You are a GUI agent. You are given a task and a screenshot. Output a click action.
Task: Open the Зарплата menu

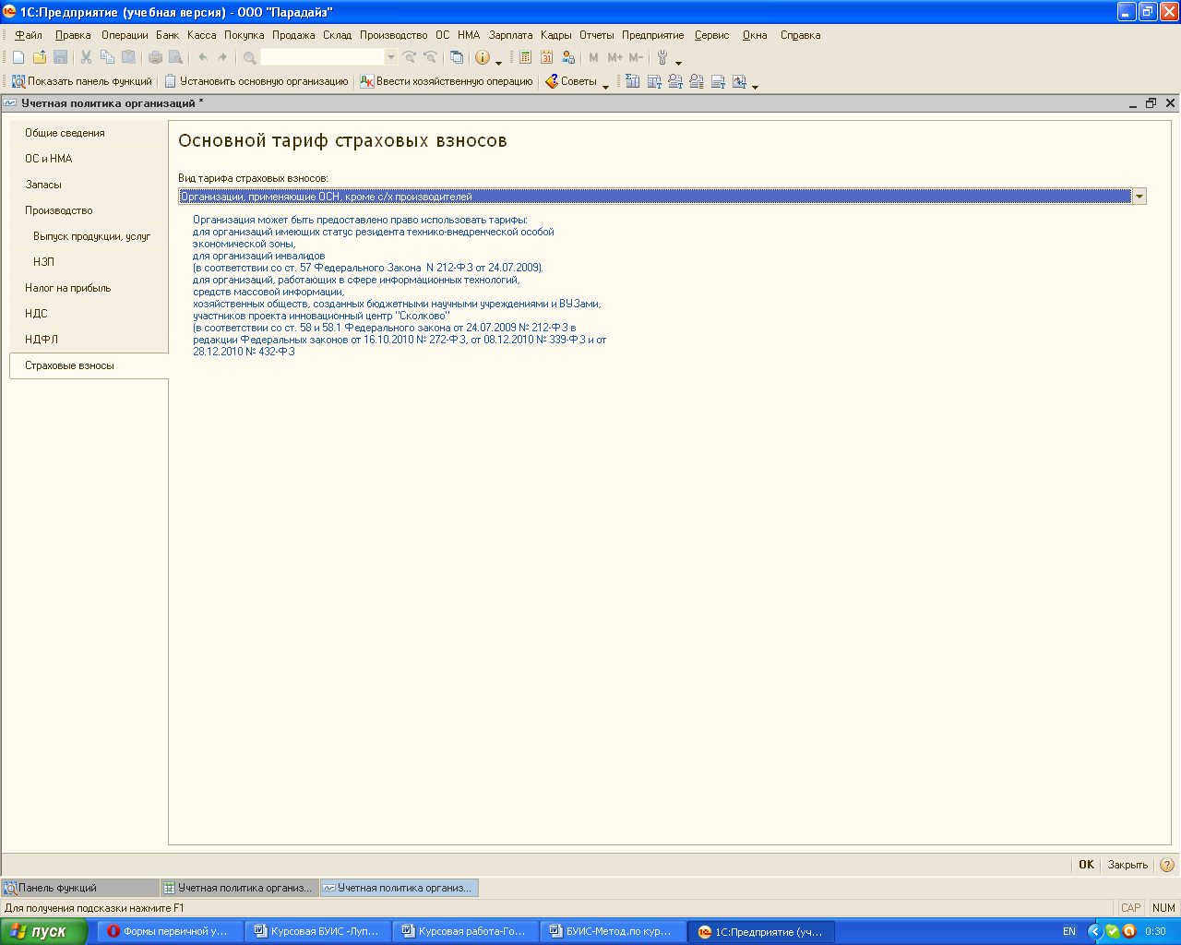click(511, 35)
